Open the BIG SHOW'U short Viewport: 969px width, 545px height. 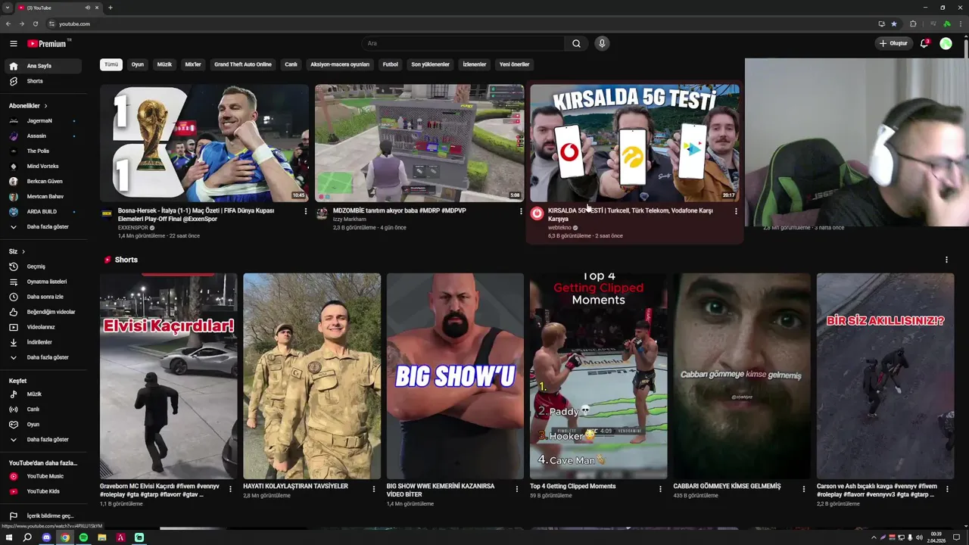[455, 376]
